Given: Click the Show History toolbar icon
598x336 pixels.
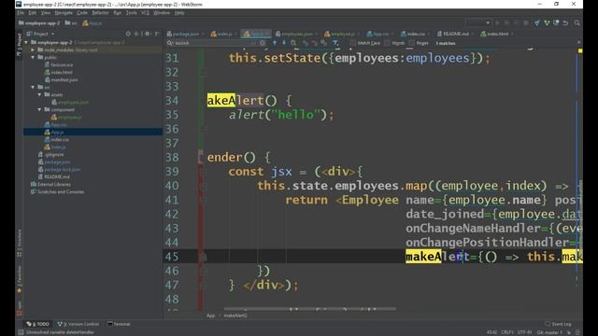Looking at the screenshot, I should (x=557, y=23).
